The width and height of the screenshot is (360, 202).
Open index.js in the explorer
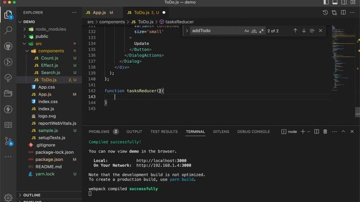pyautogui.click(x=49, y=109)
